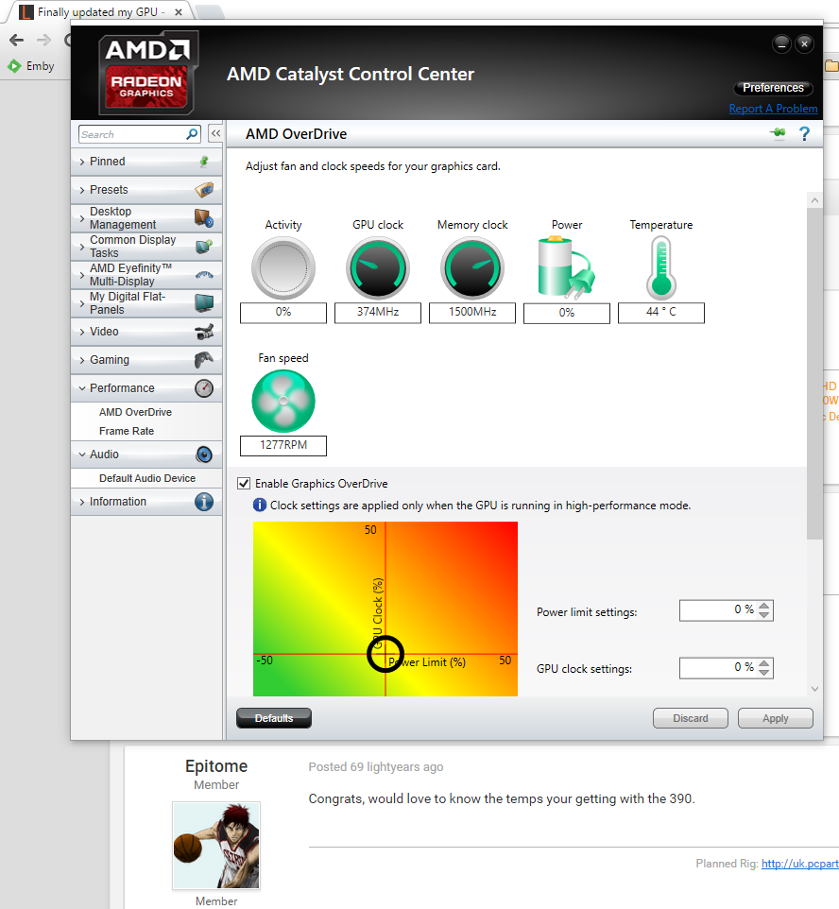Viewport: 839px width, 909px height.
Task: Click the Preferences button
Action: pyautogui.click(x=774, y=88)
